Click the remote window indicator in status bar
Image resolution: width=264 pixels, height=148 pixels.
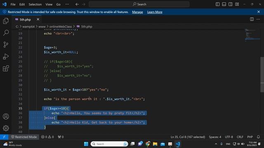click(x=4, y=137)
